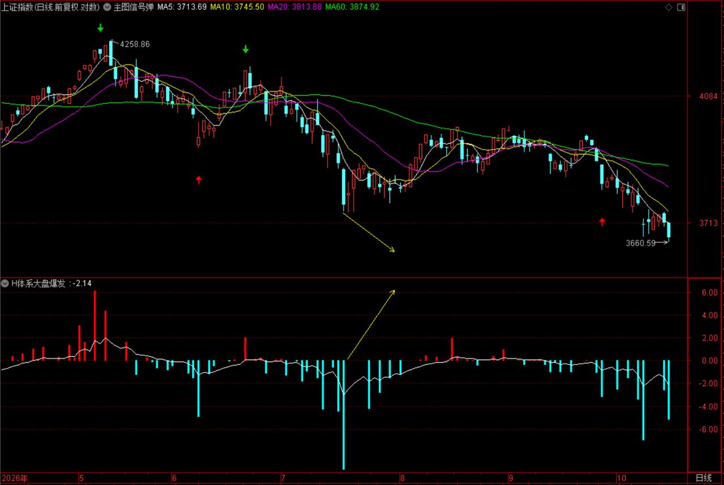Click the 0.00 indicator axis value
The width and height of the screenshot is (724, 485).
pos(709,361)
